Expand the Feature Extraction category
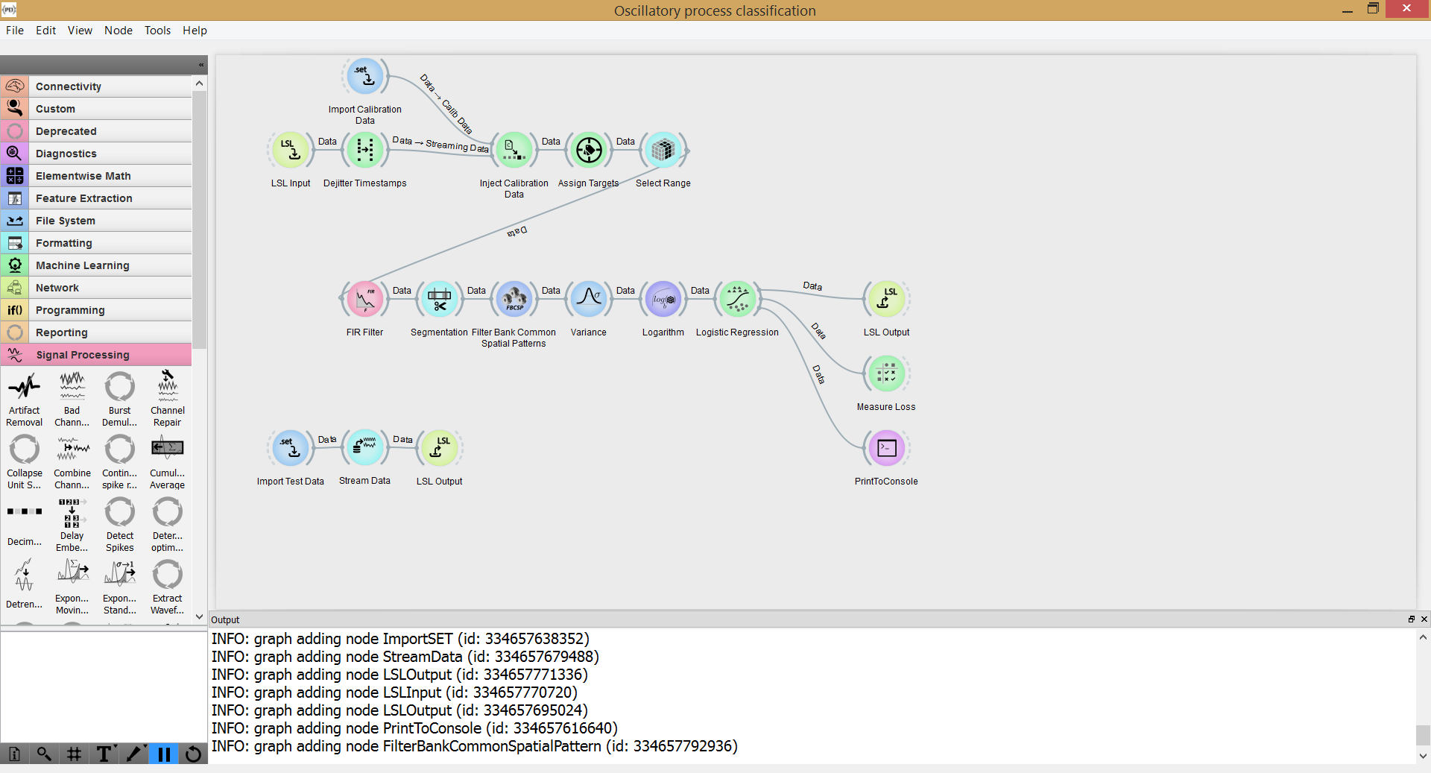 pyautogui.click(x=96, y=198)
